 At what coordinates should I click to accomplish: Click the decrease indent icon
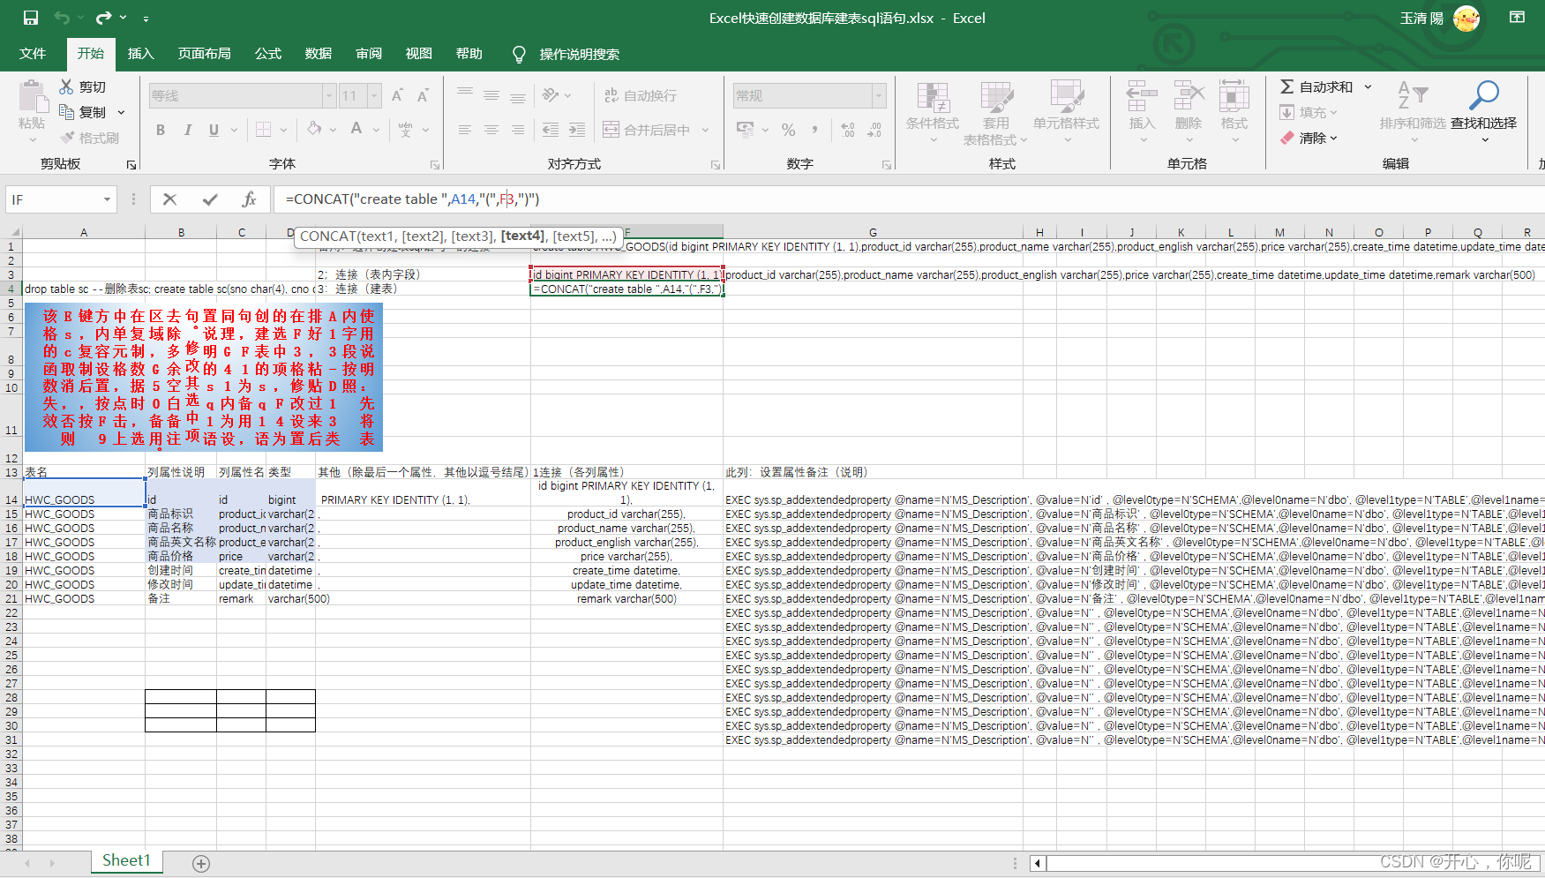551,130
